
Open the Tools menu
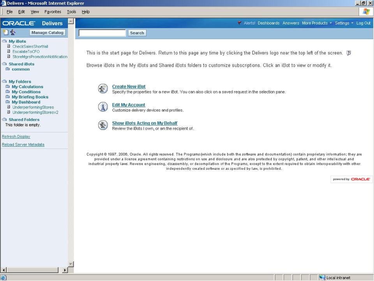pyautogui.click(x=71, y=12)
